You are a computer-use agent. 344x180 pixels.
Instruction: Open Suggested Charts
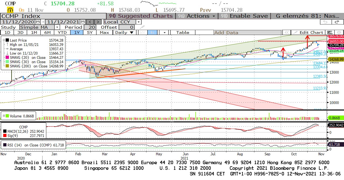[141, 16]
